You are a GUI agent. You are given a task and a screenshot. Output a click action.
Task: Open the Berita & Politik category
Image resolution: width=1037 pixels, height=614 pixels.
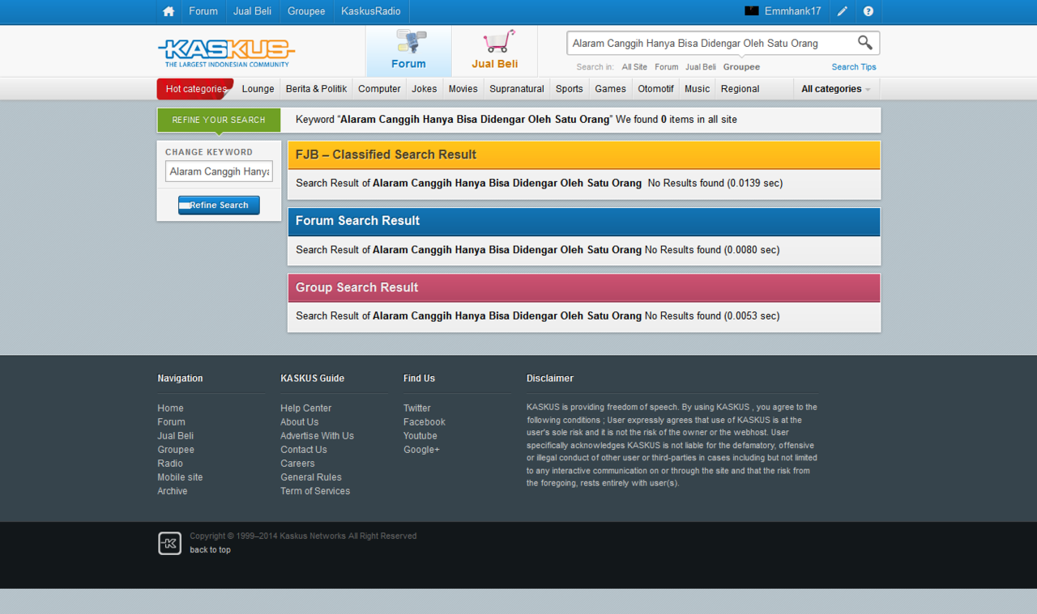coord(316,89)
